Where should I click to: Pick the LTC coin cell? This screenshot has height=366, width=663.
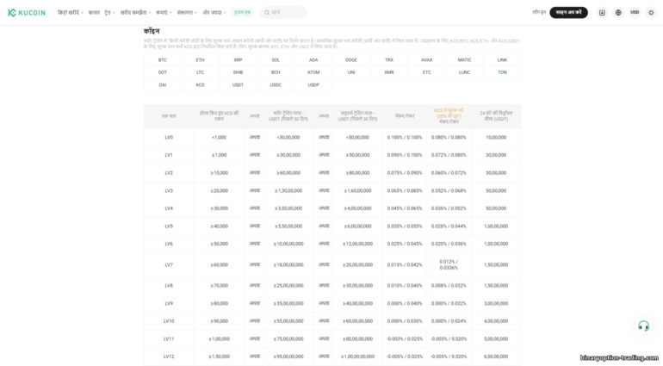click(200, 72)
